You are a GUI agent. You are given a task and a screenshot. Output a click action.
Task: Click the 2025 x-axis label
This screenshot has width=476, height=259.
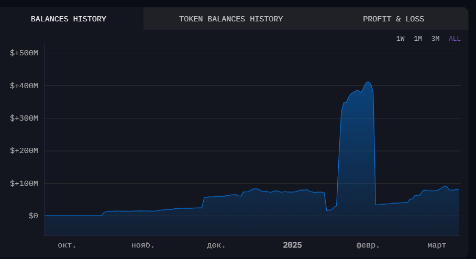point(292,245)
